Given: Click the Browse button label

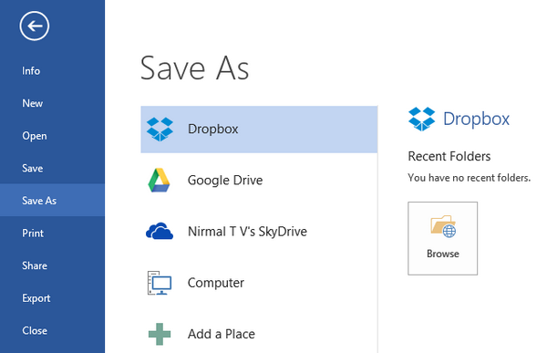Looking at the screenshot, I should coord(443,254).
